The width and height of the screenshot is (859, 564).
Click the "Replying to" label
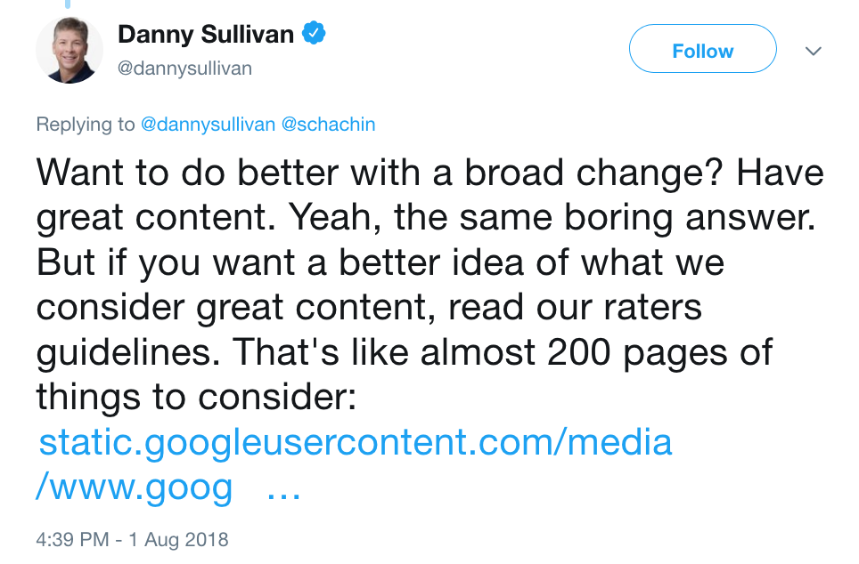pos(86,125)
